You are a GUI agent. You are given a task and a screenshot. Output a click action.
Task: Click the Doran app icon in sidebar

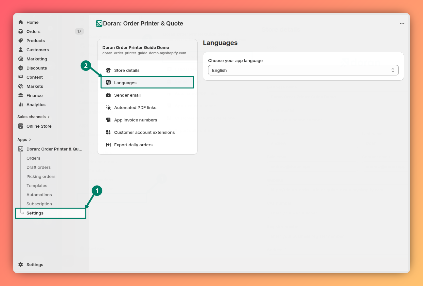21,149
